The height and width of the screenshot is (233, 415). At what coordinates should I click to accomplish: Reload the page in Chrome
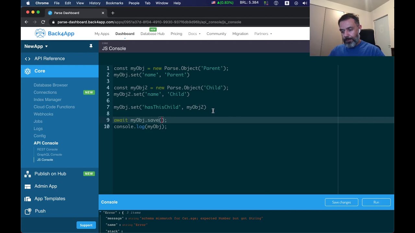43,22
